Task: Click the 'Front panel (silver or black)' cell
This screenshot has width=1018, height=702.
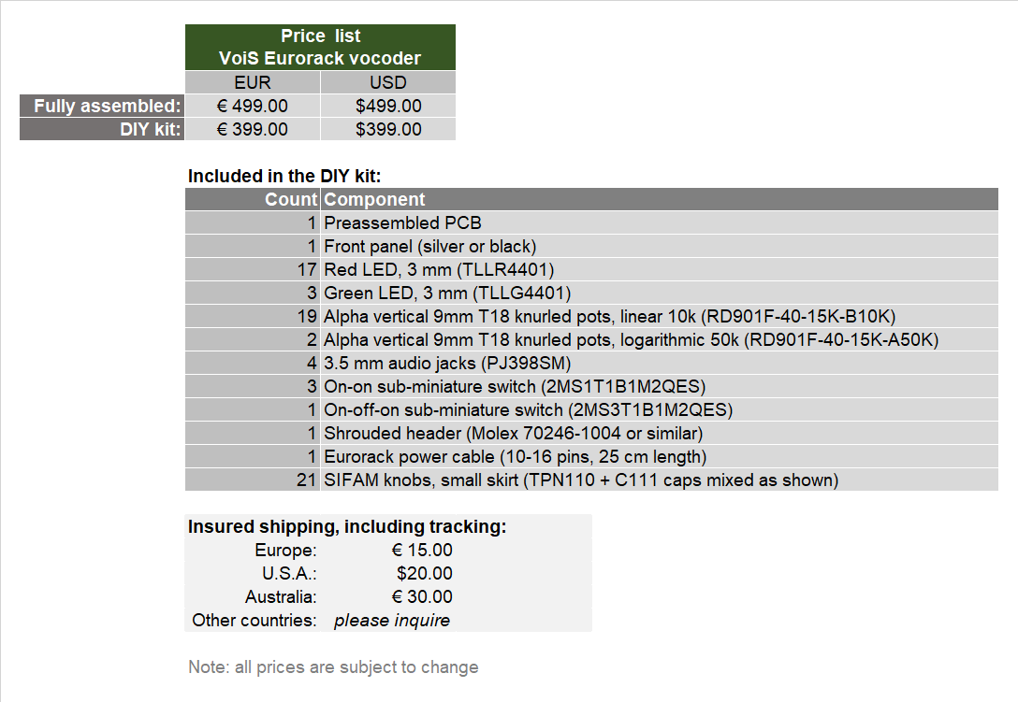Action: pos(429,246)
